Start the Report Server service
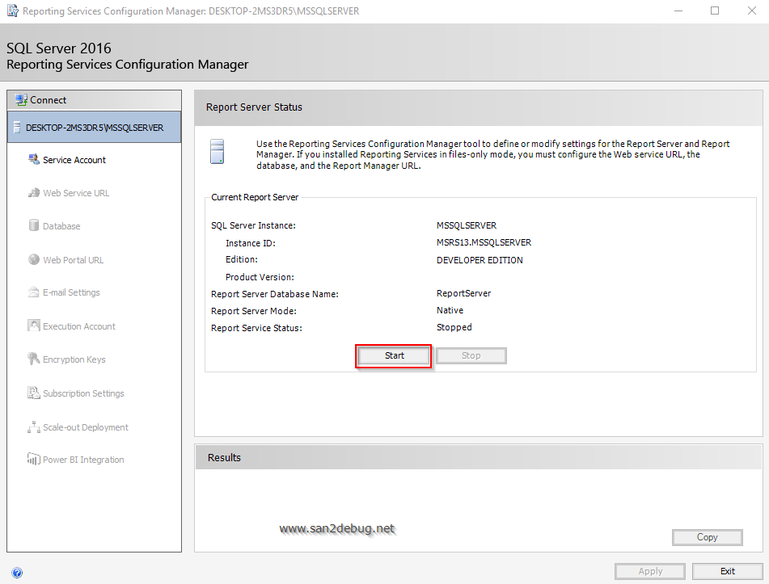 point(394,355)
